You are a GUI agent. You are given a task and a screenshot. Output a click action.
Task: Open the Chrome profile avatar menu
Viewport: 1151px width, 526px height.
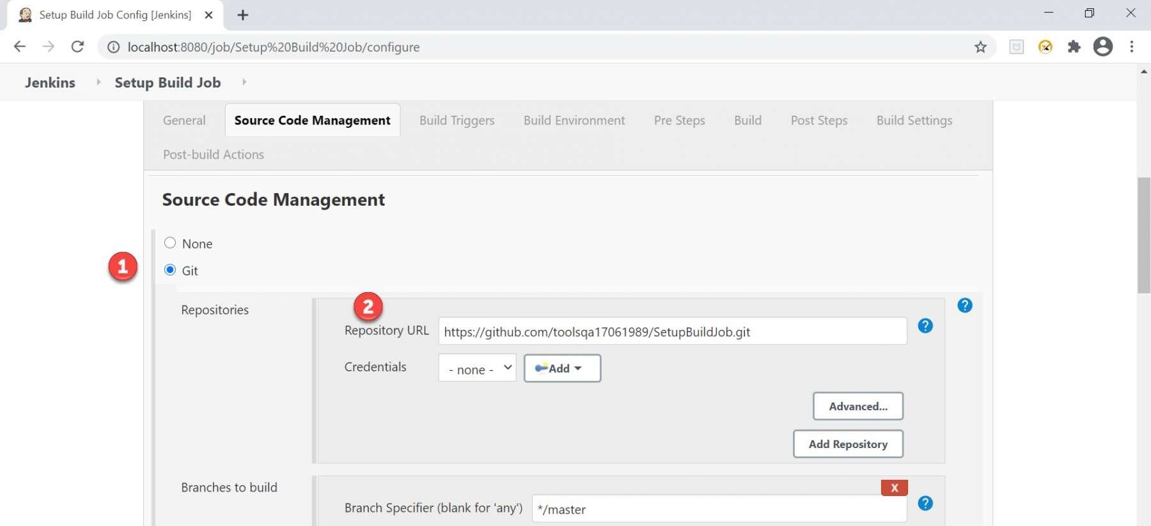click(1103, 47)
